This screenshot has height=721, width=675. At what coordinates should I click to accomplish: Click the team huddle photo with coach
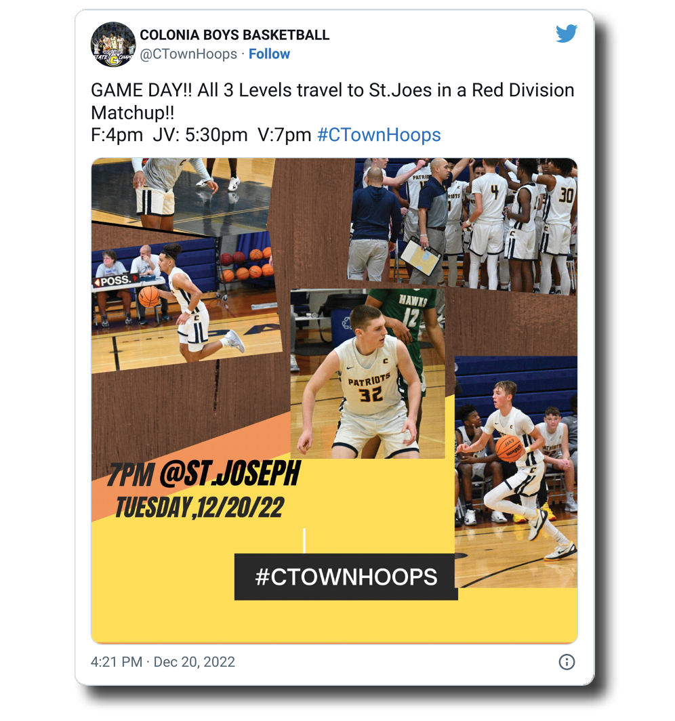(463, 225)
